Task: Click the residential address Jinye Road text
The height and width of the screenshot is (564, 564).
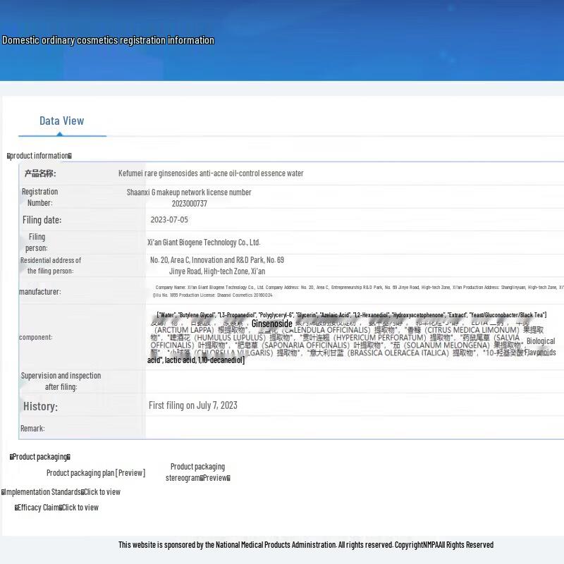Action: (217, 271)
